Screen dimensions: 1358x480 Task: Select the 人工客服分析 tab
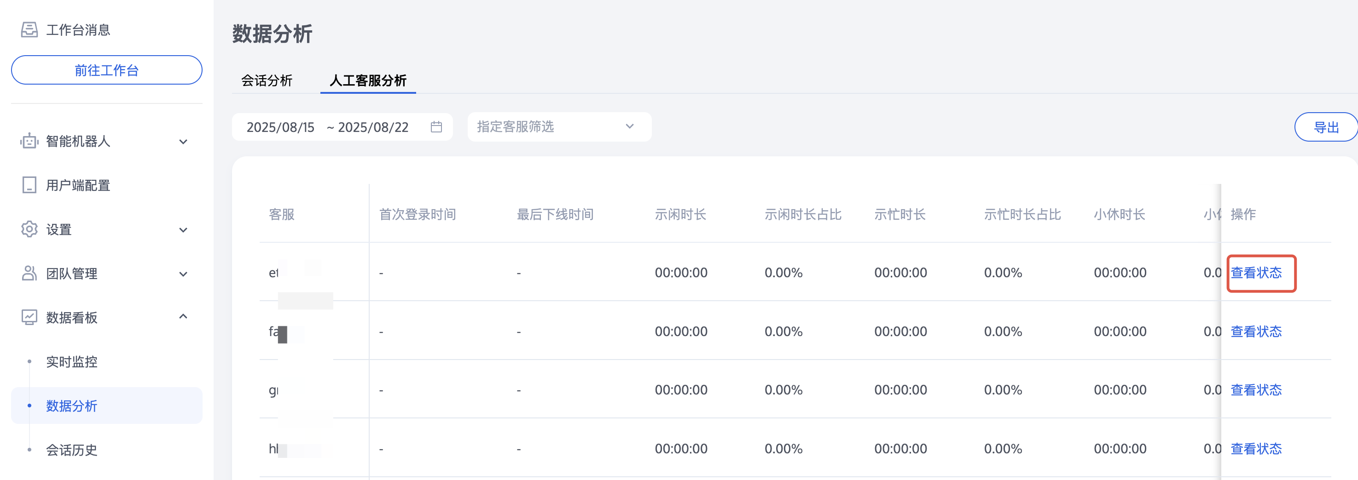pyautogui.click(x=368, y=80)
